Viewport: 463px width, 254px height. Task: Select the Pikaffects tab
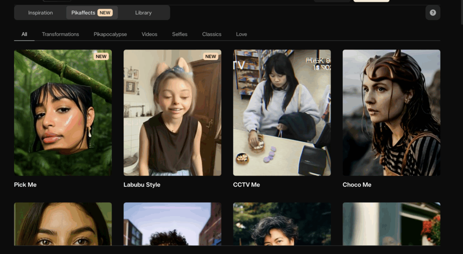[x=92, y=13]
